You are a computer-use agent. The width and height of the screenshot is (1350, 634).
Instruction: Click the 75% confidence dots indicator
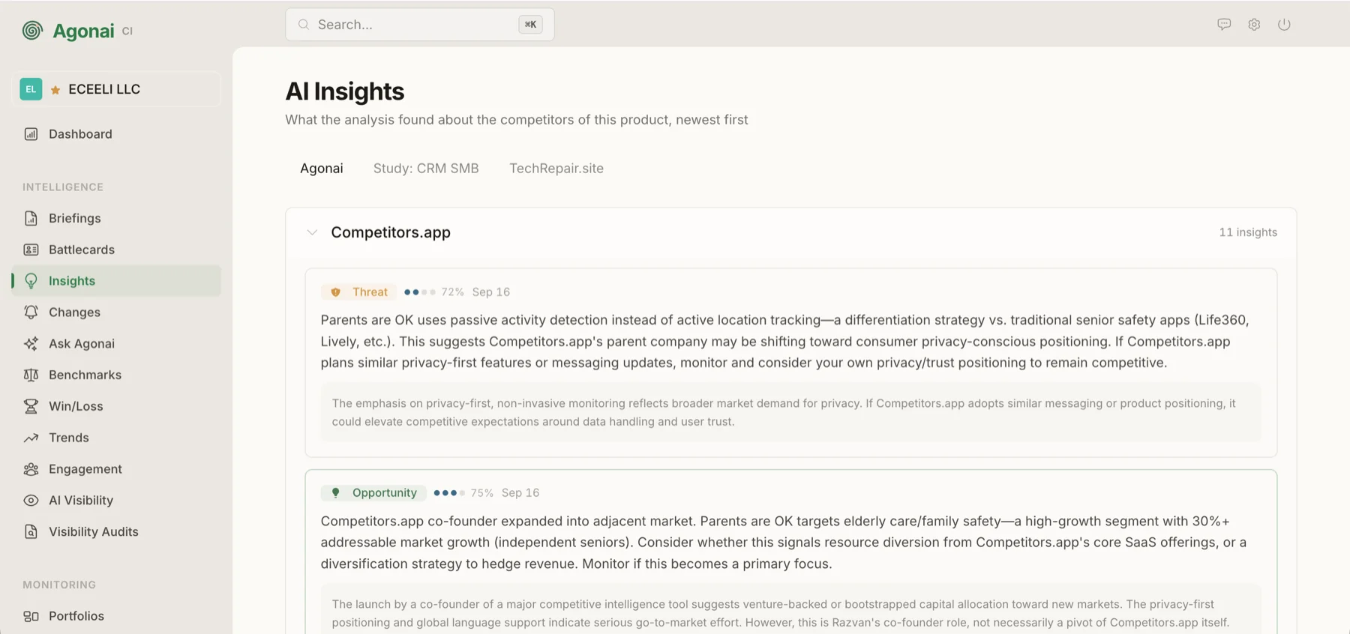tap(449, 493)
